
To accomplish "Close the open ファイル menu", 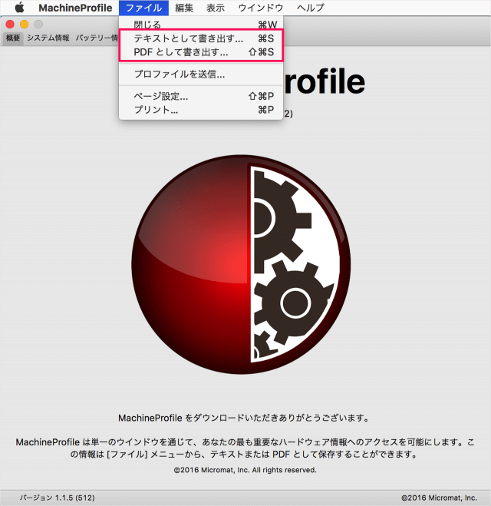I will click(143, 8).
